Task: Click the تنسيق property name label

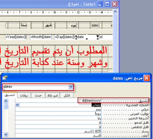Action: 144,101
